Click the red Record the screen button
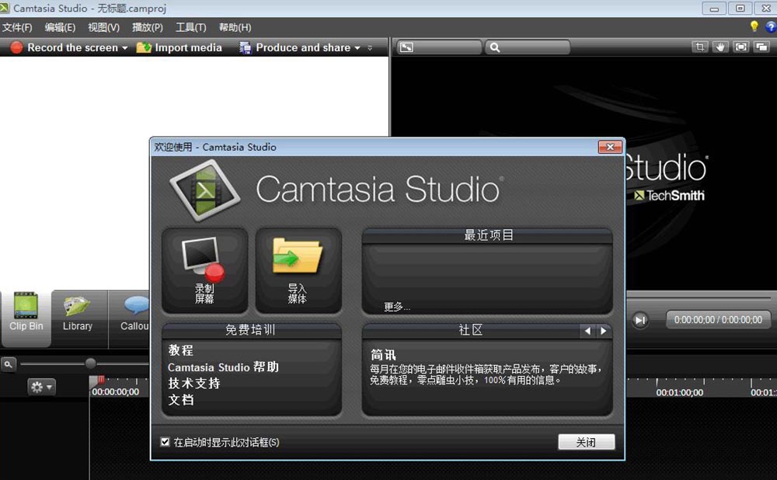This screenshot has width=777, height=480. point(64,47)
